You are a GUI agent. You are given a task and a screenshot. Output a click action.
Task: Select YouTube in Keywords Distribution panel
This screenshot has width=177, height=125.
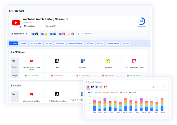[88, 87]
